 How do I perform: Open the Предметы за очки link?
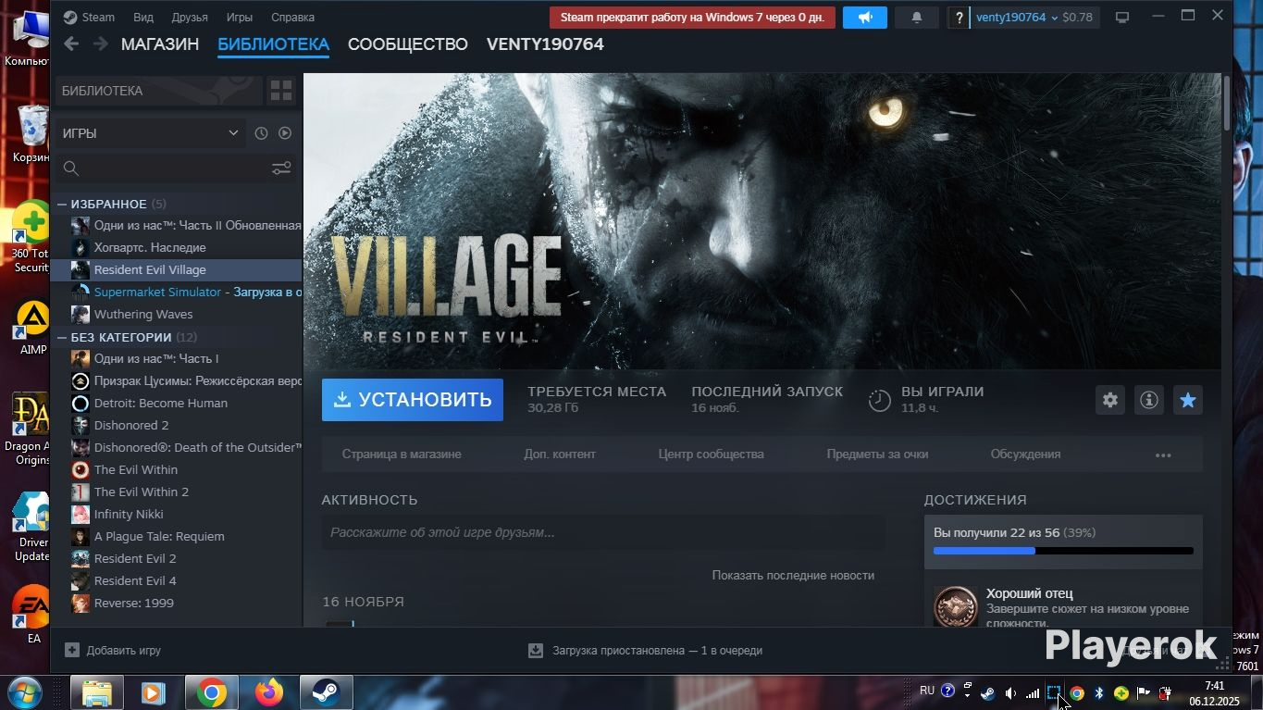click(877, 455)
